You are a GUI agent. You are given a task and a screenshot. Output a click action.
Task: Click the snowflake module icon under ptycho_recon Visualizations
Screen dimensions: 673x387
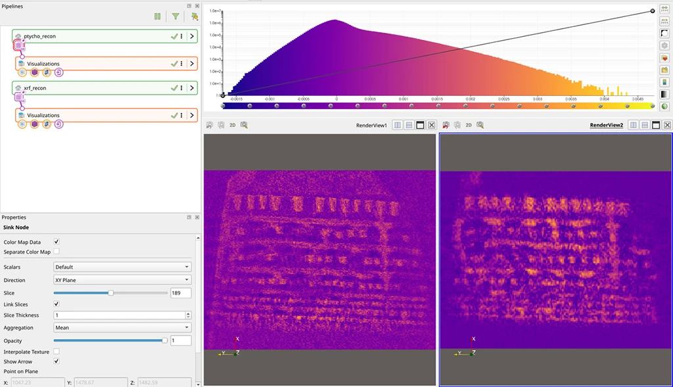click(22, 72)
